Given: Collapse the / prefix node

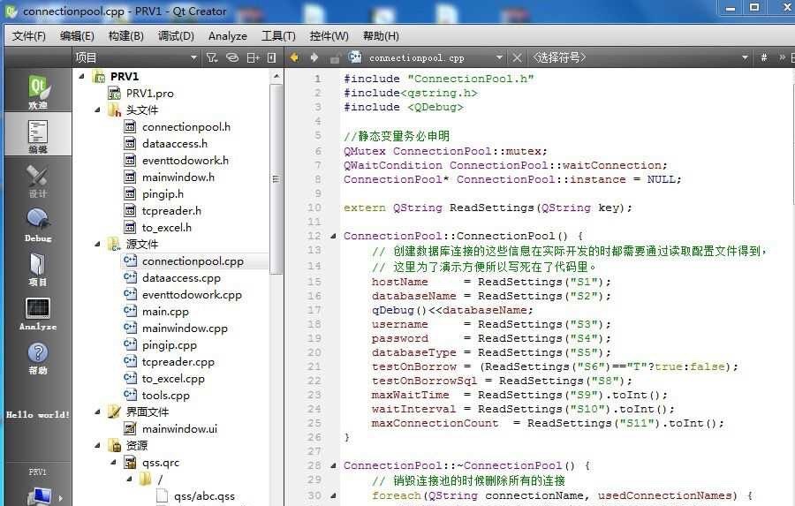Looking at the screenshot, I should 129,480.
